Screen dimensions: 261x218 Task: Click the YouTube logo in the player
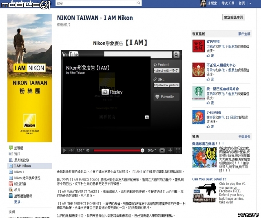pos(70,54)
